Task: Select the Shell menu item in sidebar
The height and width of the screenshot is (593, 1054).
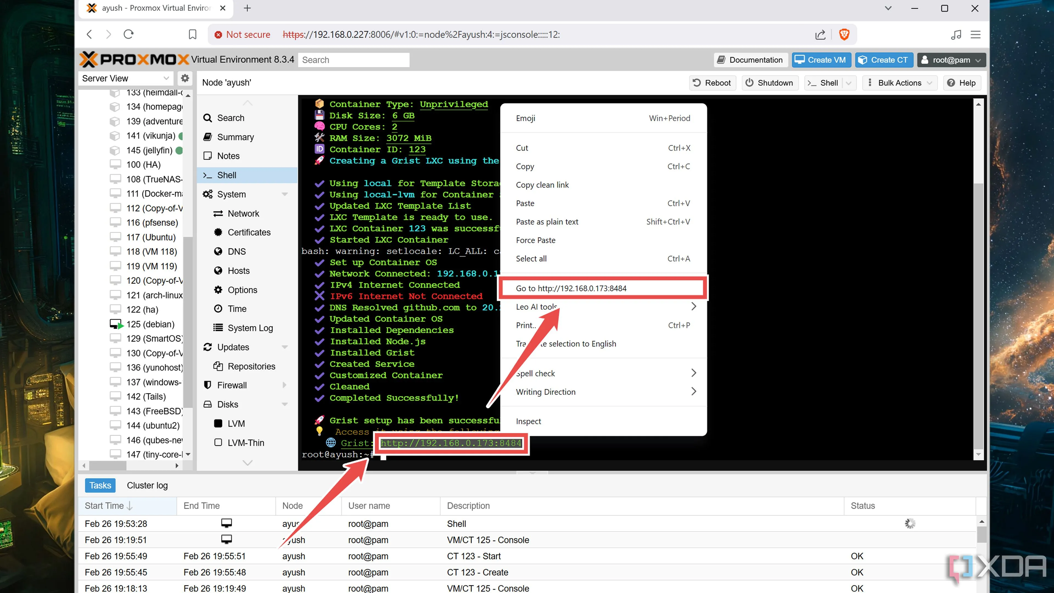Action: tap(247, 175)
